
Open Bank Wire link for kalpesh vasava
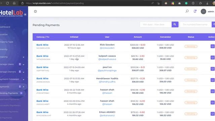pyautogui.click(x=42, y=56)
